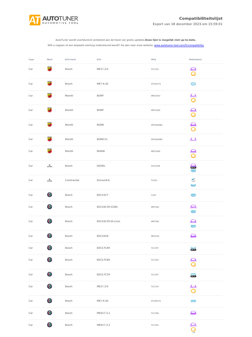Select the EDC16C39 (CAN) ECU text
Screen dimensions: 252x337
107,207
